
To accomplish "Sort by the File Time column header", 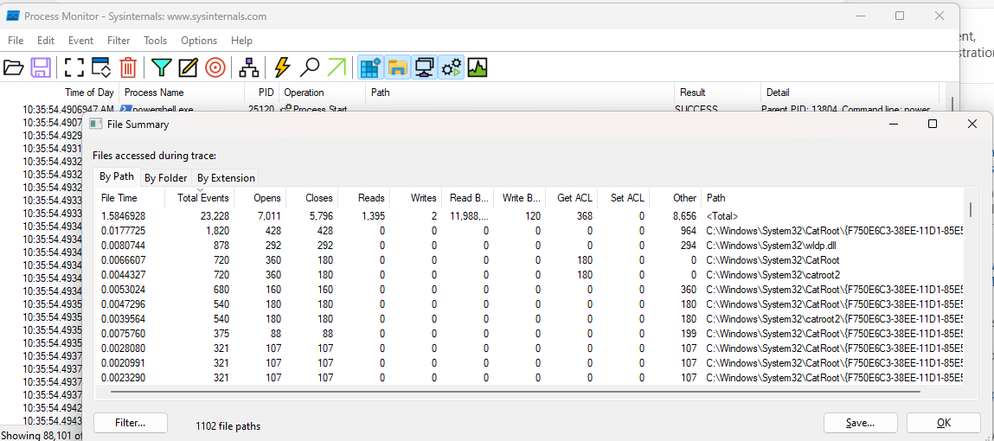I will (129, 198).
